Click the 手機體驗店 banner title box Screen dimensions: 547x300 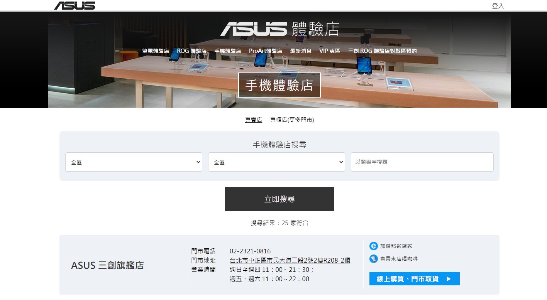(279, 85)
